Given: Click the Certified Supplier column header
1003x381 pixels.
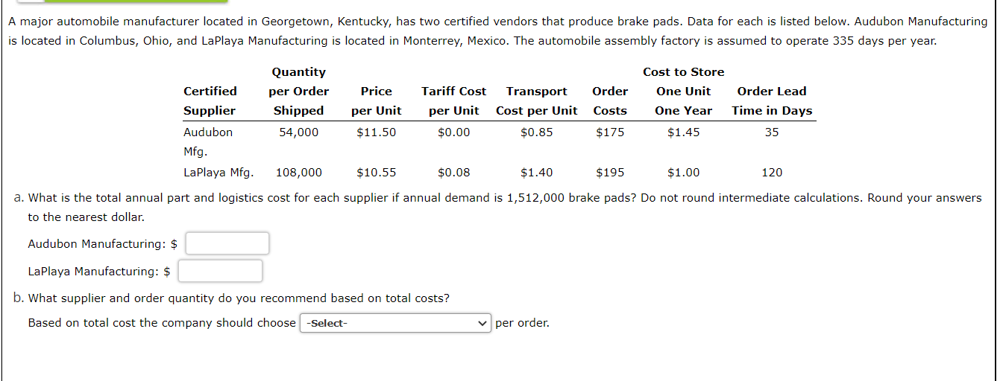Looking at the screenshot, I should click(210, 101).
